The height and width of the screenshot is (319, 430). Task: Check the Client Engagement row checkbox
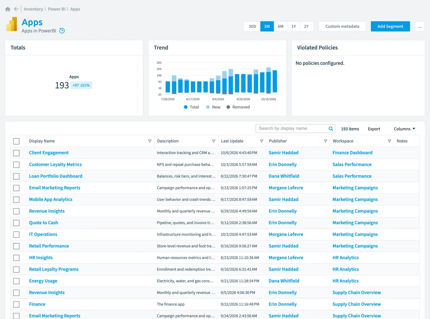tap(16, 153)
